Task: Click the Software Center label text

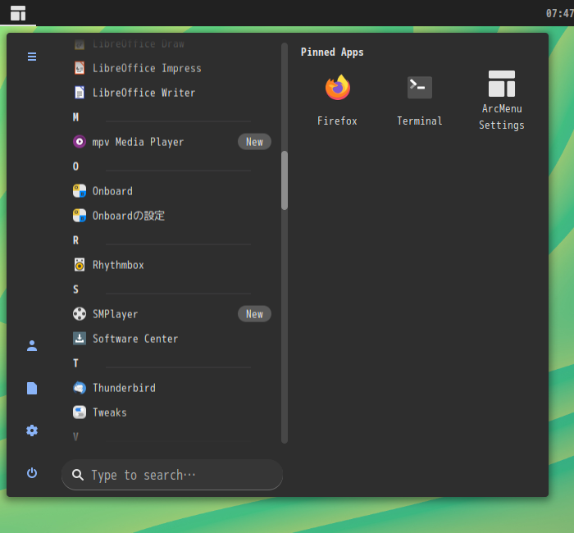Action: click(x=135, y=339)
